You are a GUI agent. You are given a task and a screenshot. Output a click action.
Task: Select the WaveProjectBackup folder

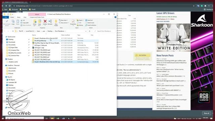[x=65, y=41]
